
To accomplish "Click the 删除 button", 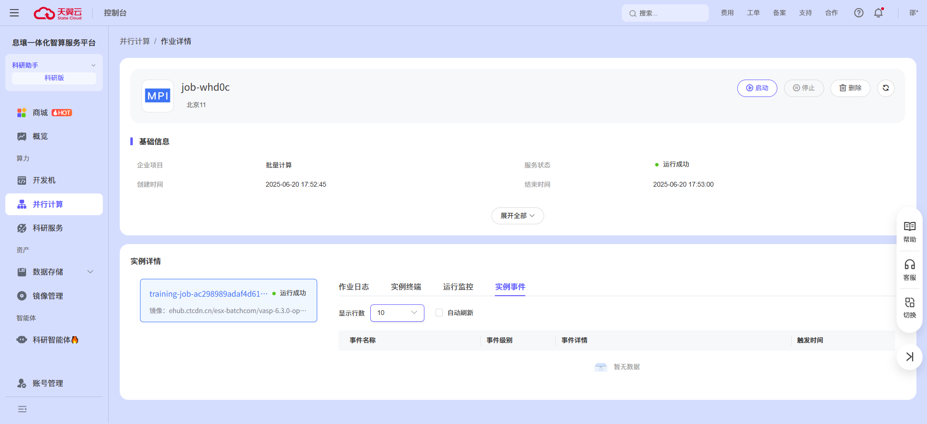I will pos(850,88).
